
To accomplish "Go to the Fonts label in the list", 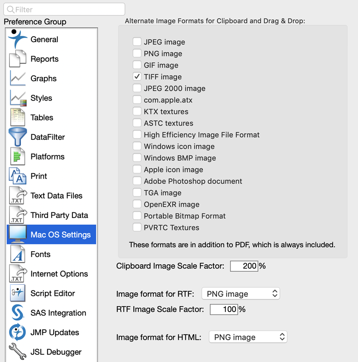I will click(x=40, y=254).
